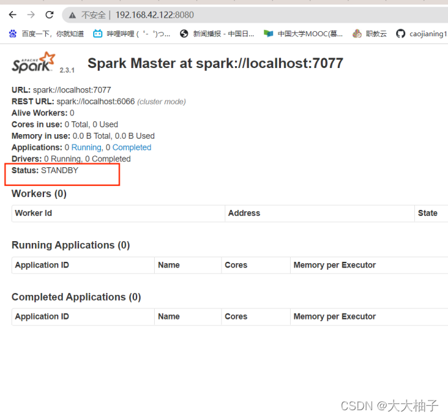Click the Spark version 2.3.1 text
The width and height of the screenshot is (448, 418).
67,70
